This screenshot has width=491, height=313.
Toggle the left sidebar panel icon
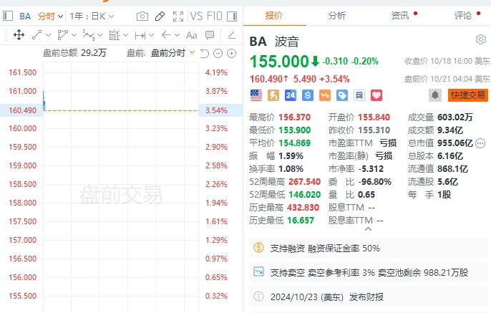(x=7, y=16)
